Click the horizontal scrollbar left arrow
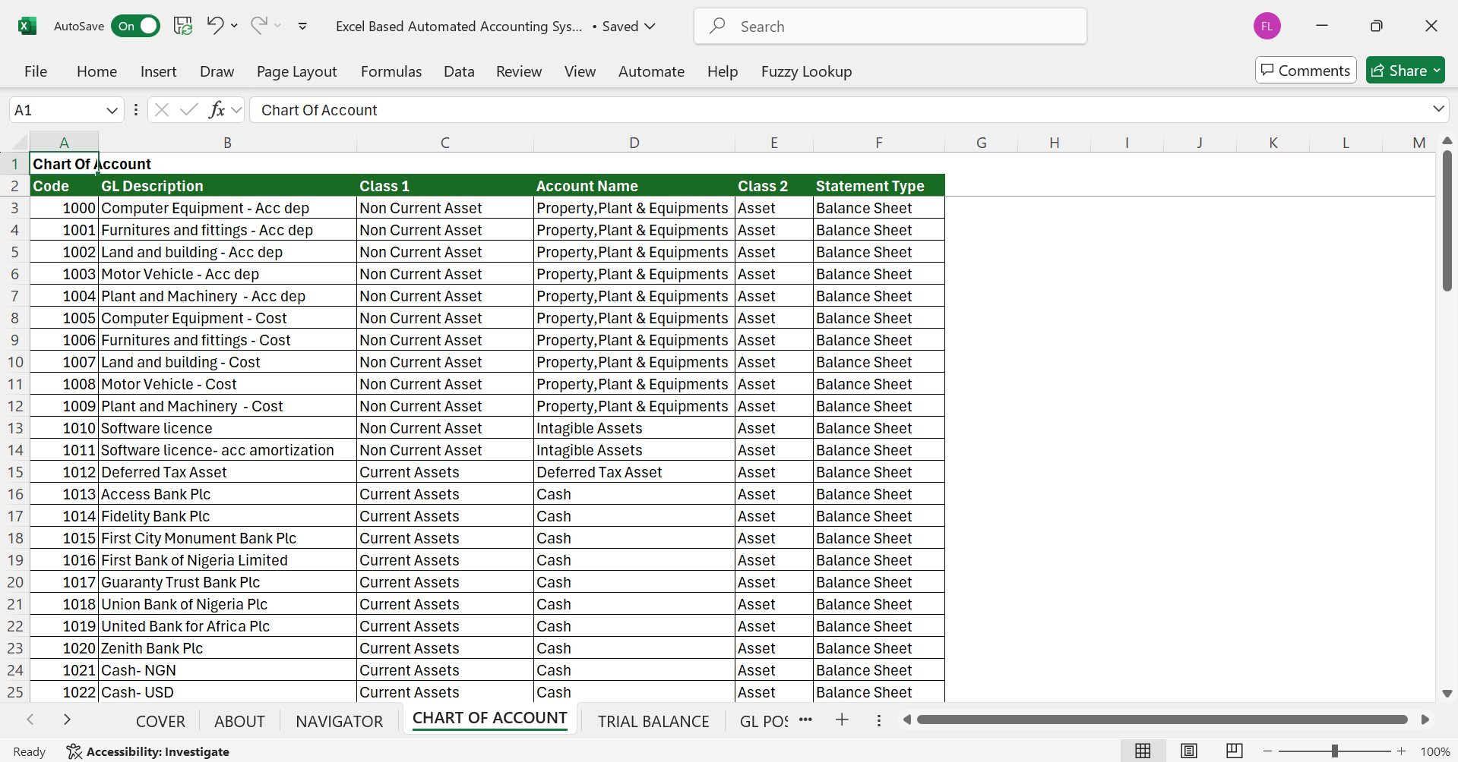1458x762 pixels. (x=906, y=719)
